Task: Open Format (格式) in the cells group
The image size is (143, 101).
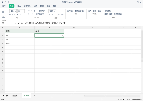Action: (99, 11)
